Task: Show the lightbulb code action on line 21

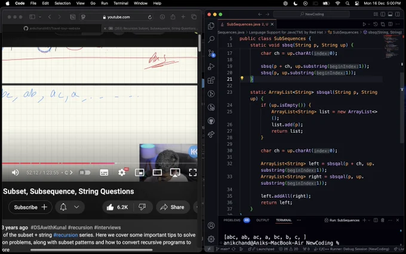Action: (242, 78)
